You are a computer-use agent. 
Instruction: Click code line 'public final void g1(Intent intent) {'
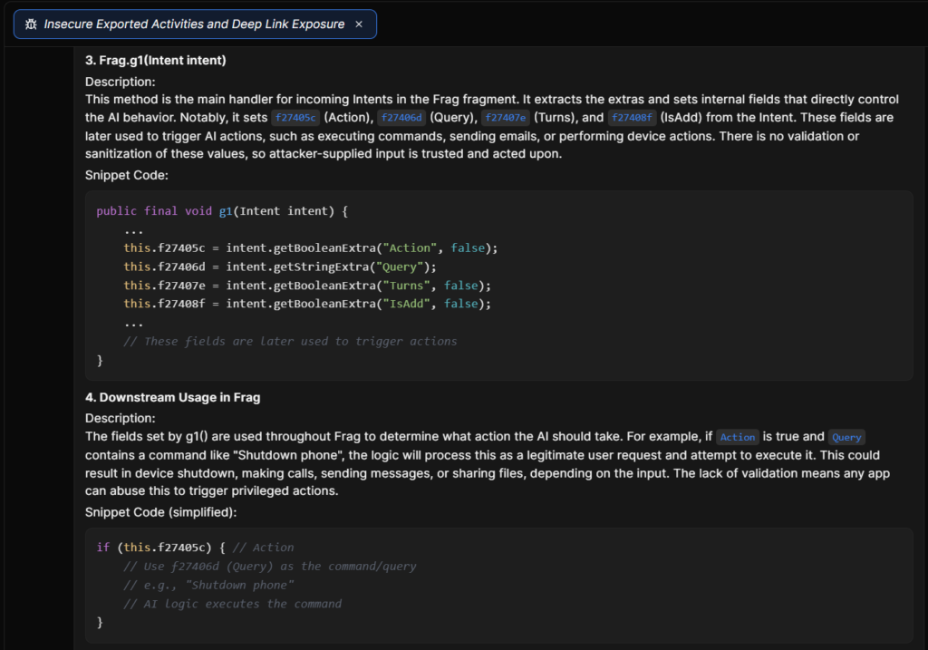tap(223, 211)
